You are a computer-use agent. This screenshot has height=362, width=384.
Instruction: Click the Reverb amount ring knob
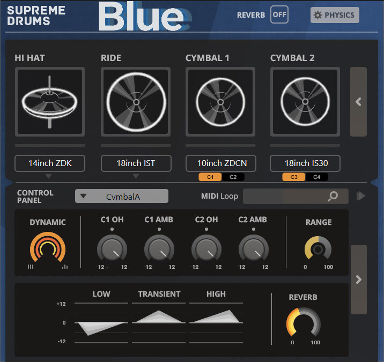[304, 324]
